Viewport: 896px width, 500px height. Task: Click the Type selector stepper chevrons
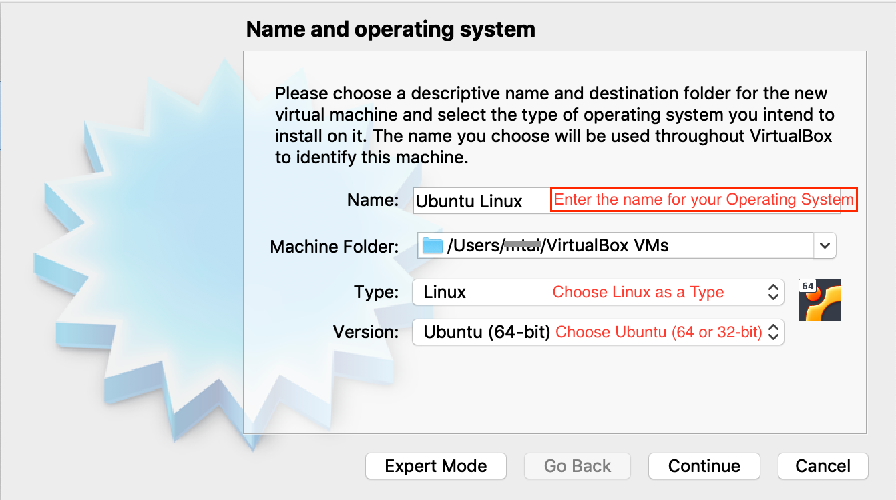coord(772,292)
